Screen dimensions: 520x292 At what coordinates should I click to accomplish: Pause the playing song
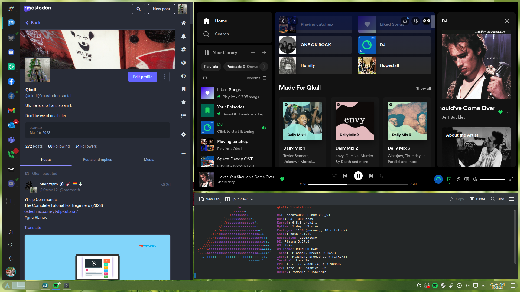pos(358,176)
